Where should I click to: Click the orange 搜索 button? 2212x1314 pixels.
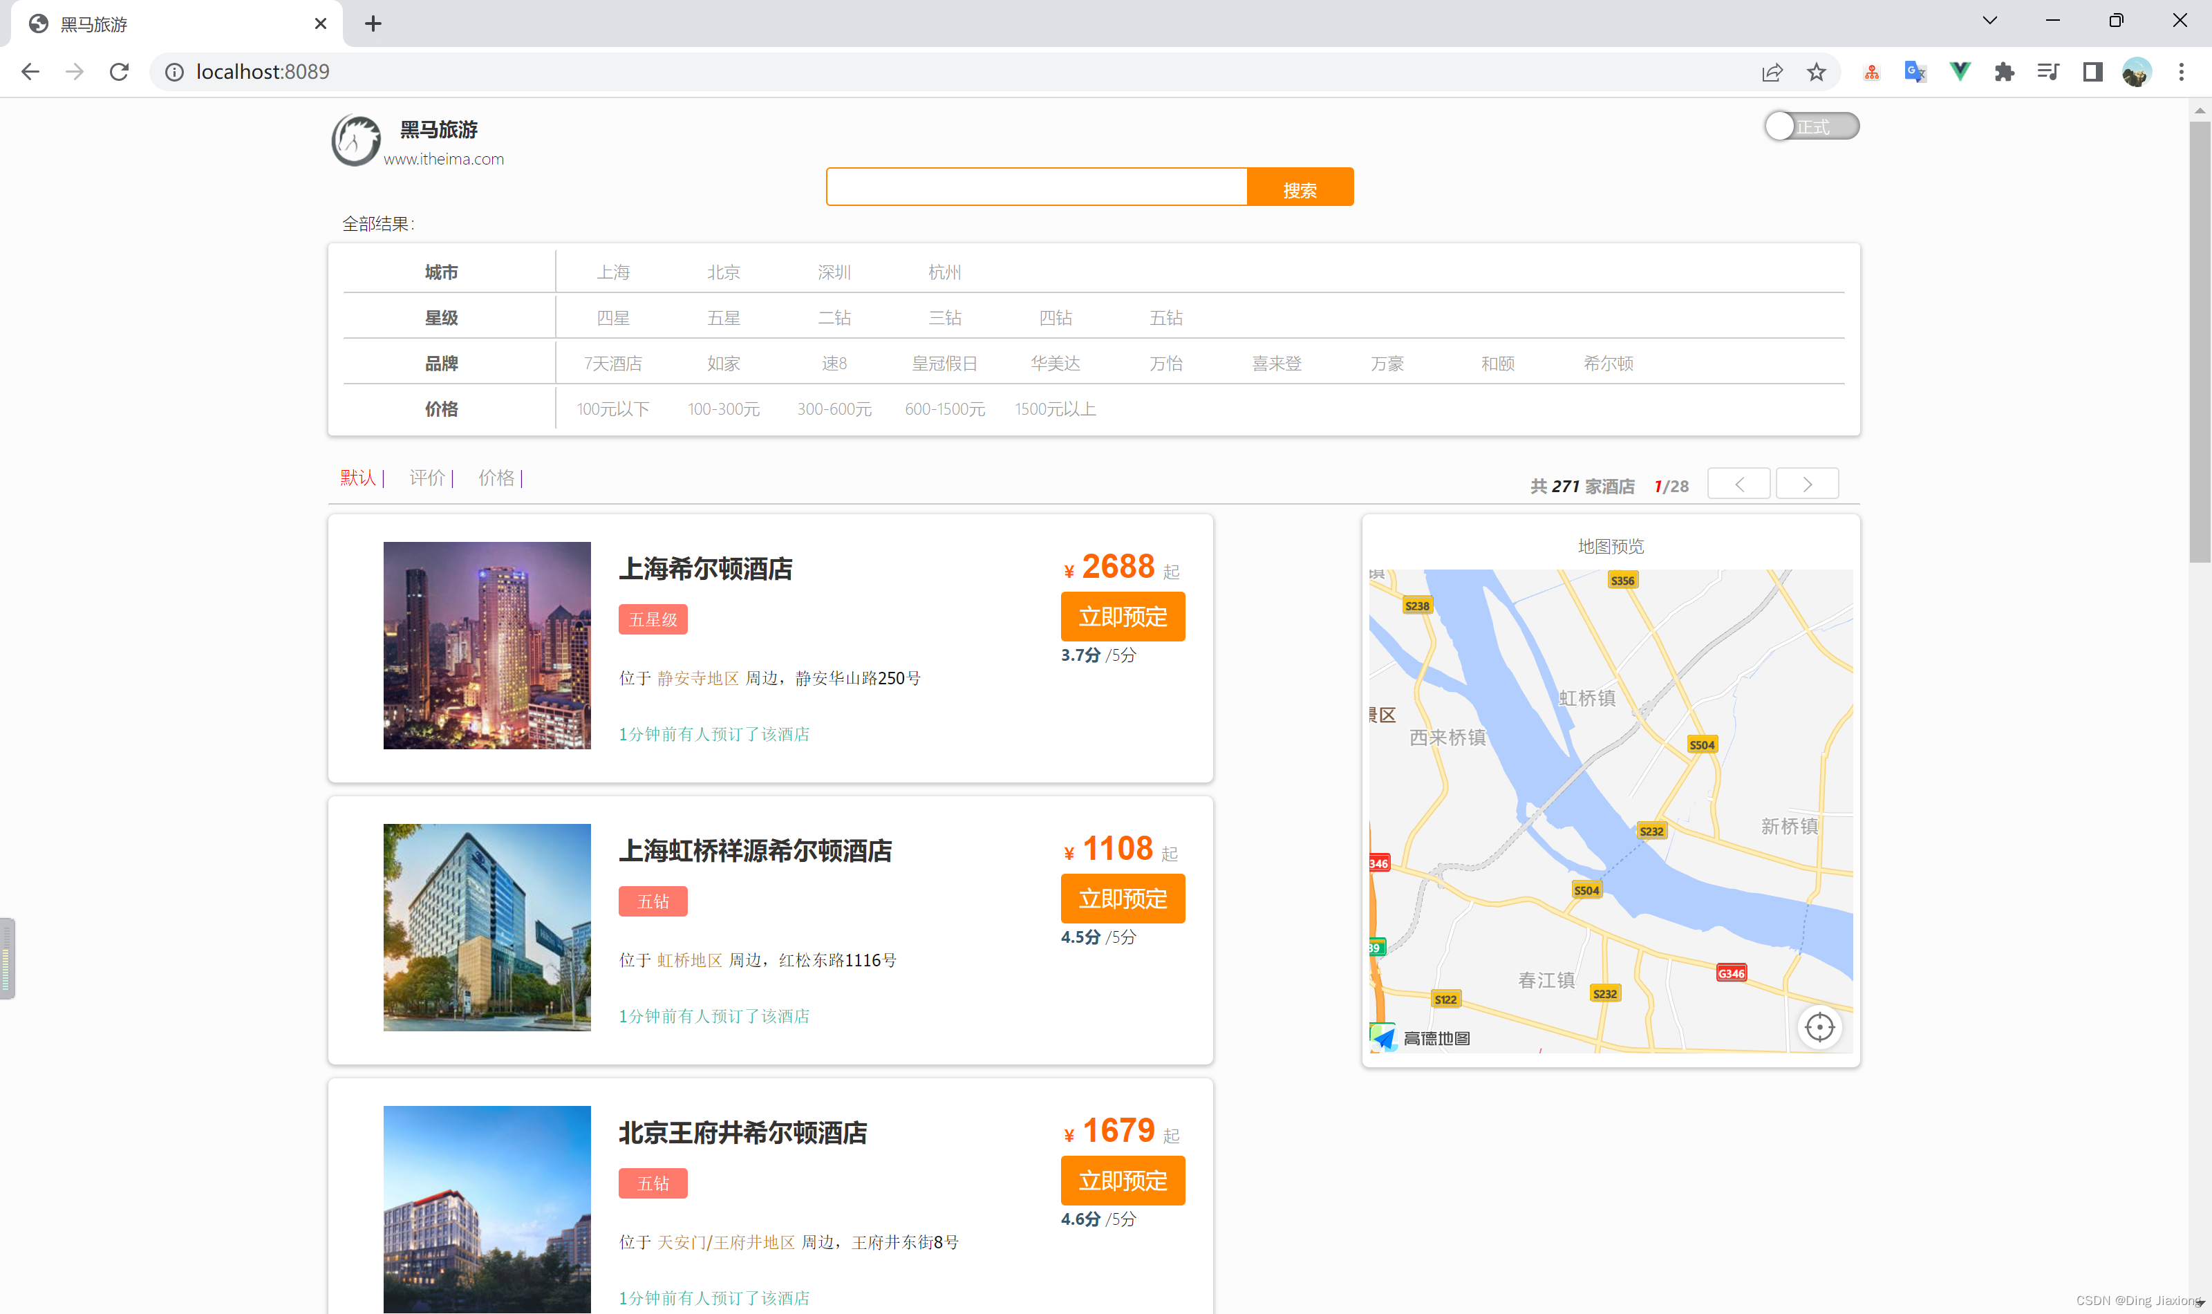1300,187
